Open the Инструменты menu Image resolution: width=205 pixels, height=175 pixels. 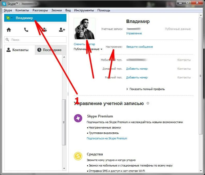pos(84,10)
